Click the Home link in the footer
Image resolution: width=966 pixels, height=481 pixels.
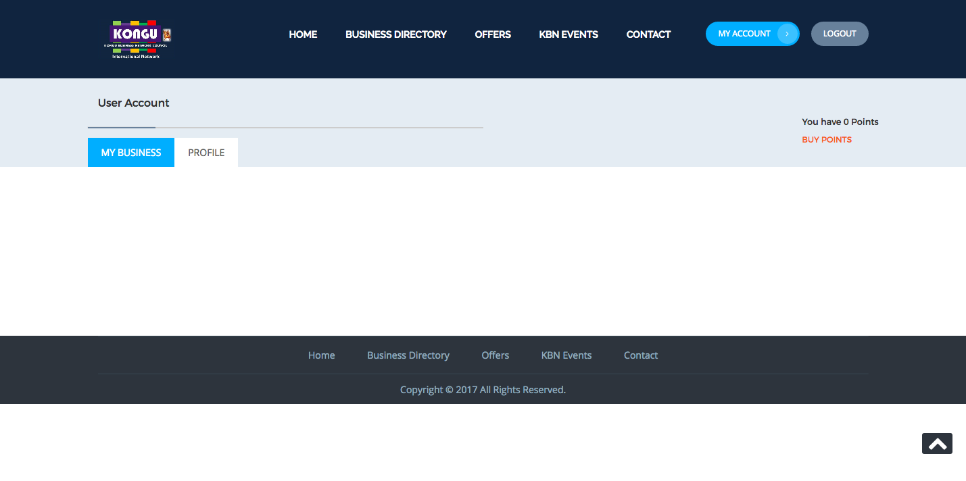tap(321, 355)
